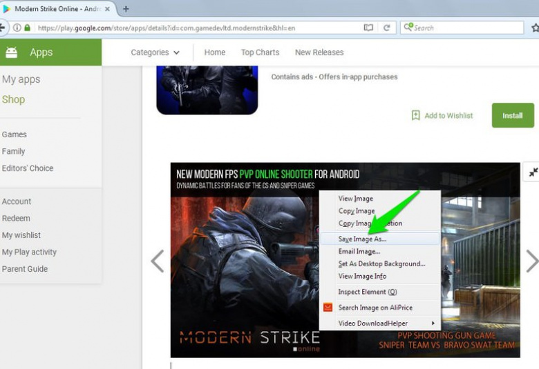Open Top Charts
This screenshot has height=369, width=539.
click(261, 52)
